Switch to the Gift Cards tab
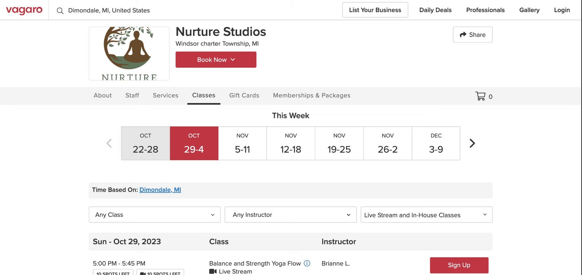This screenshot has width=582, height=275. point(244,95)
